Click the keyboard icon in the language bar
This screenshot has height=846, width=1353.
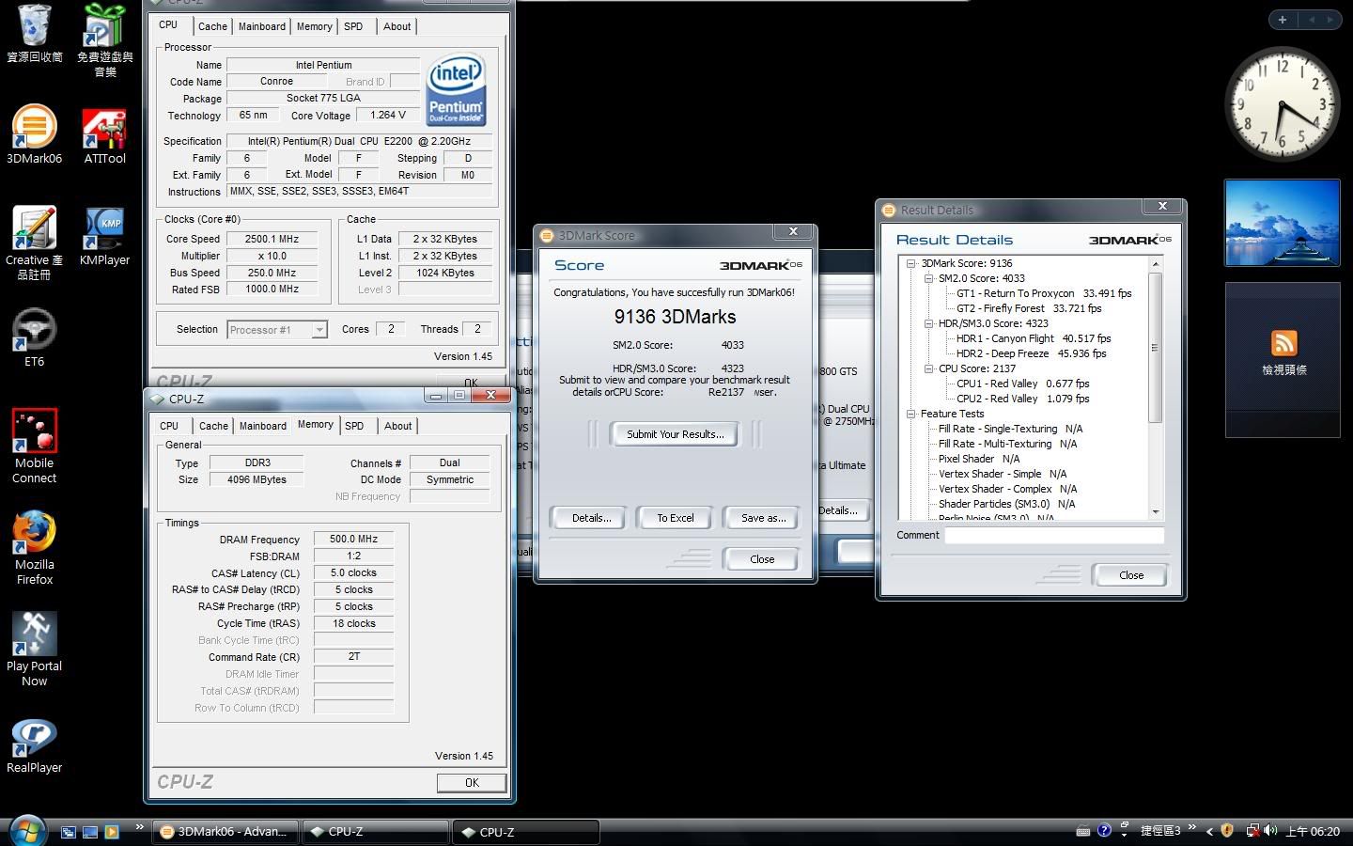coord(1083,831)
